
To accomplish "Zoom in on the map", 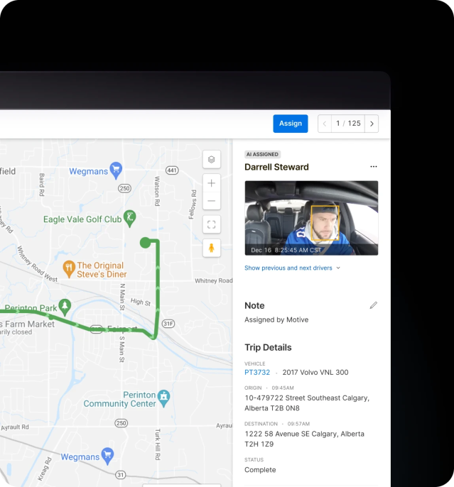I will point(211,183).
